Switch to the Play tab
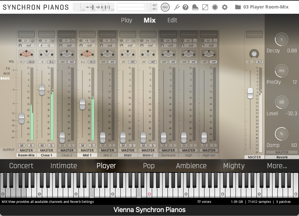 click(127, 20)
